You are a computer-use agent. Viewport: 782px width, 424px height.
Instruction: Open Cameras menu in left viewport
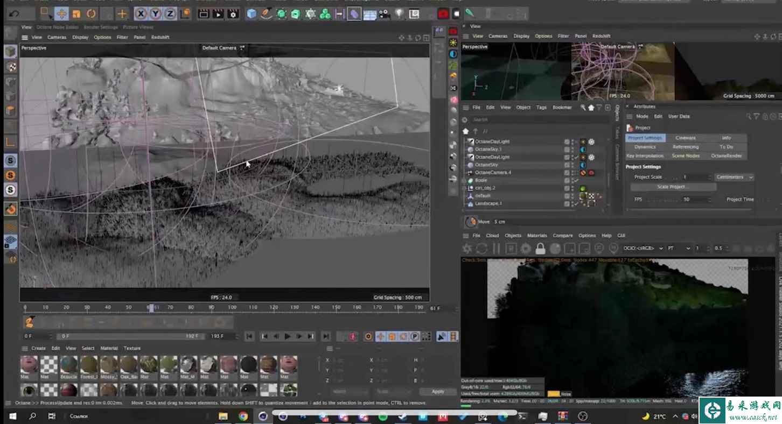tap(57, 37)
